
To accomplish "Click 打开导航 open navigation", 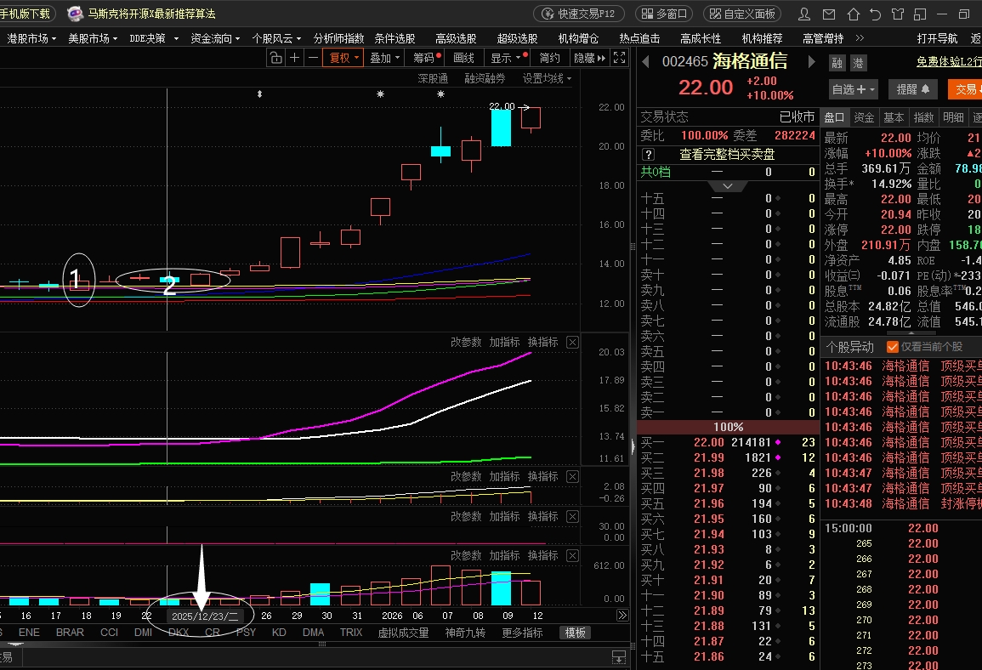I will click(937, 39).
